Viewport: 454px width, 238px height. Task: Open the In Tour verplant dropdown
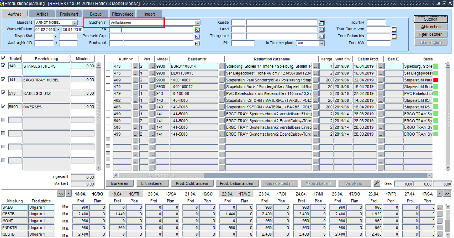321,43
